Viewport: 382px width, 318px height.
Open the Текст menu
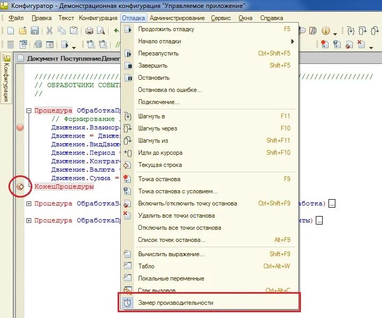point(66,18)
